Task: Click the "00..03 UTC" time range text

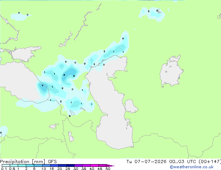Action: click(x=183, y=162)
